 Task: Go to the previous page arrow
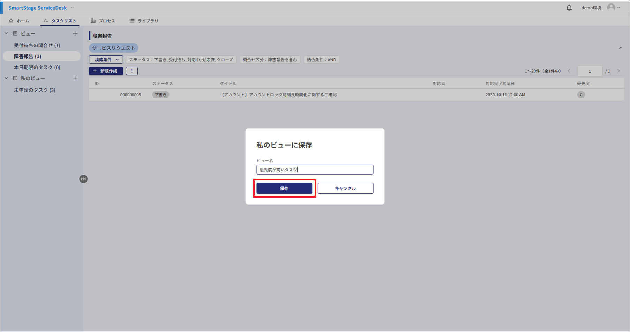569,71
